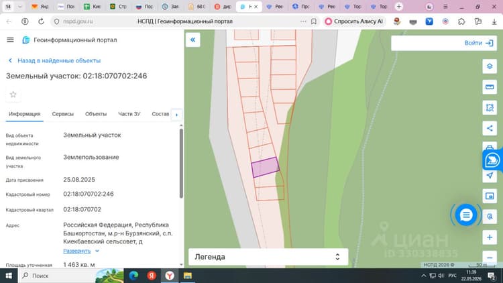
Task: Expand the Легенда panel
Action: [268, 257]
